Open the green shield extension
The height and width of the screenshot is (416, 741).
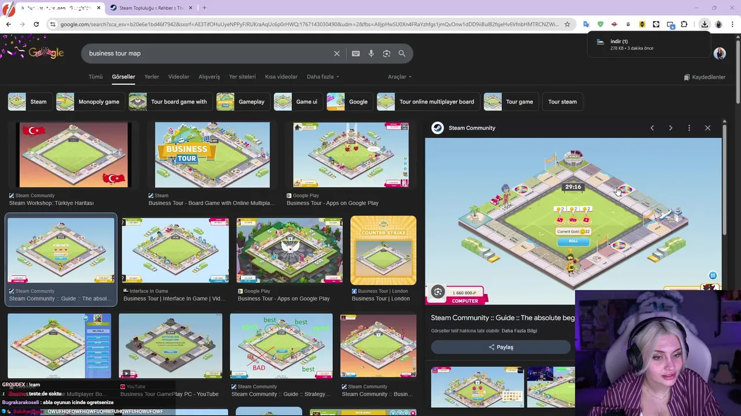coord(600,24)
